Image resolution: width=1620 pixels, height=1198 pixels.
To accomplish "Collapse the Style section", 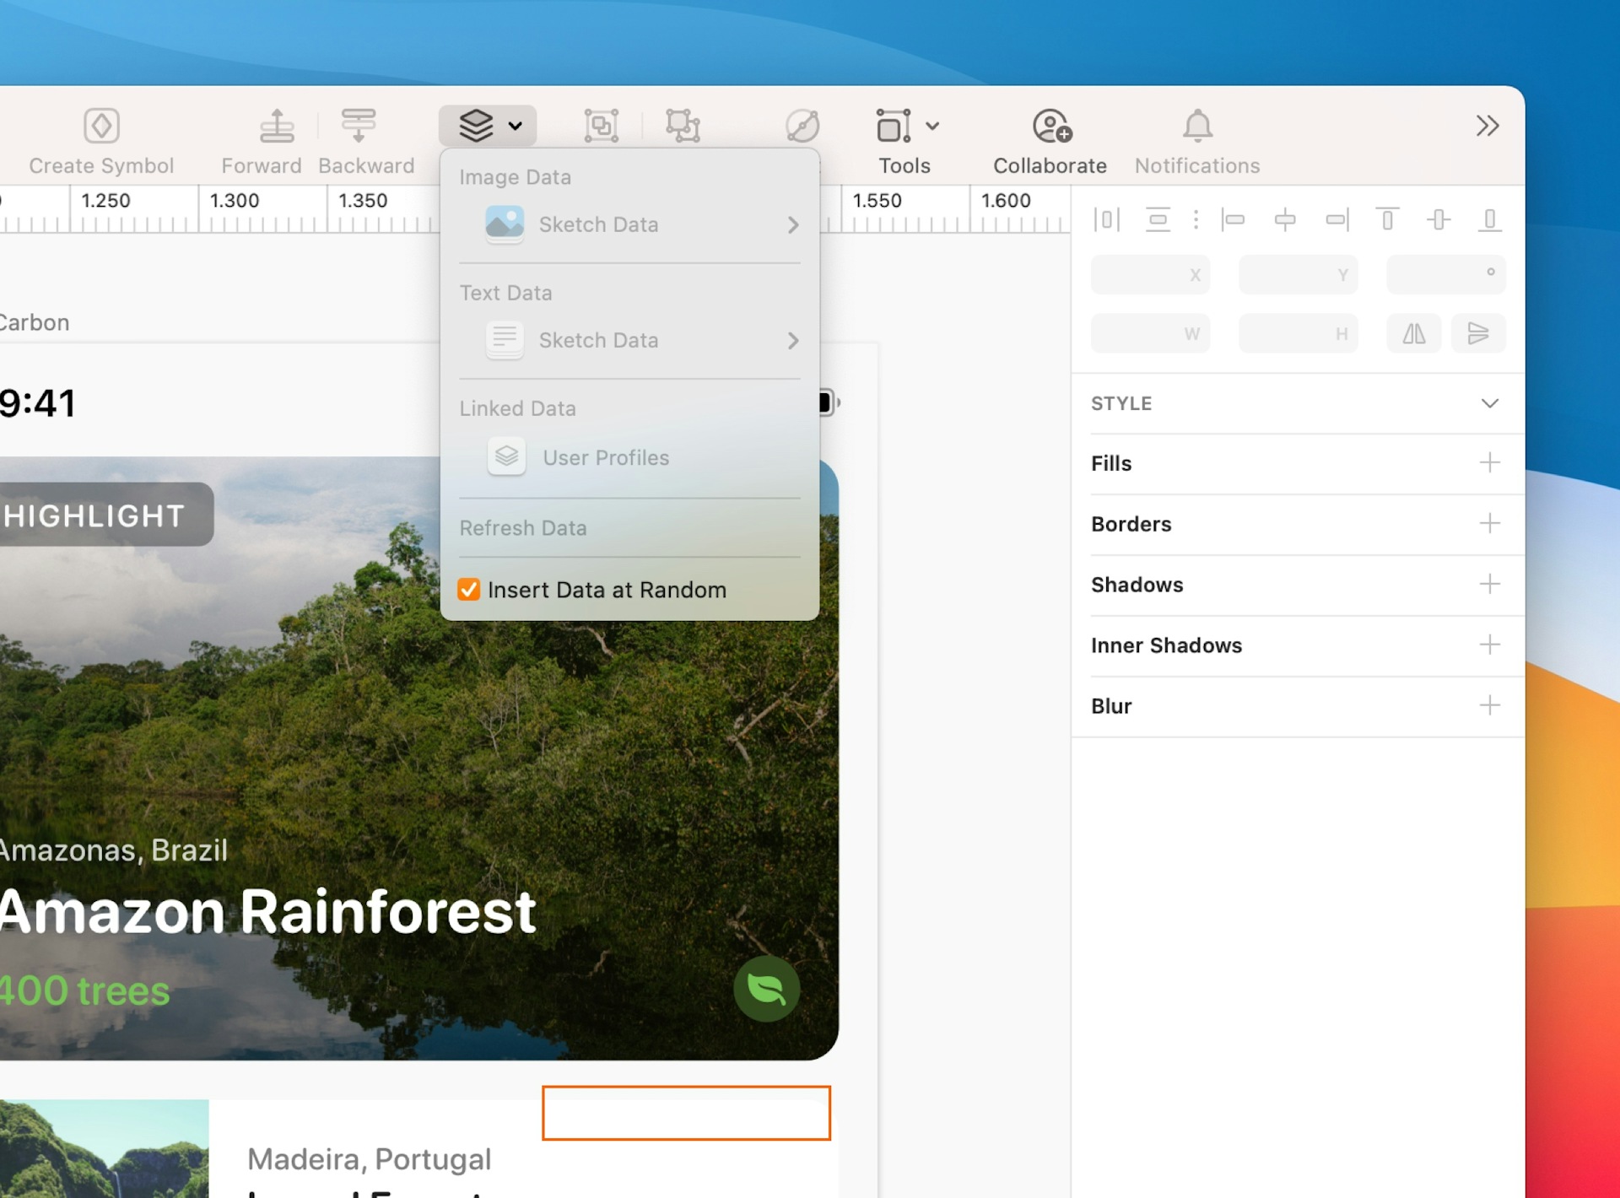I will click(1490, 403).
